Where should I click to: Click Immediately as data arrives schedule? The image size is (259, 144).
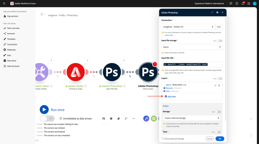click(x=76, y=118)
